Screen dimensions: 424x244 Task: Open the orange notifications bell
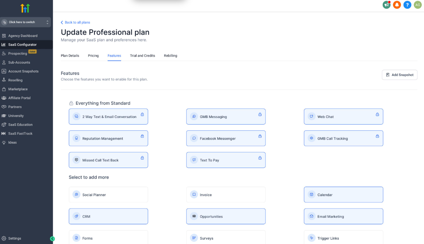(x=397, y=5)
